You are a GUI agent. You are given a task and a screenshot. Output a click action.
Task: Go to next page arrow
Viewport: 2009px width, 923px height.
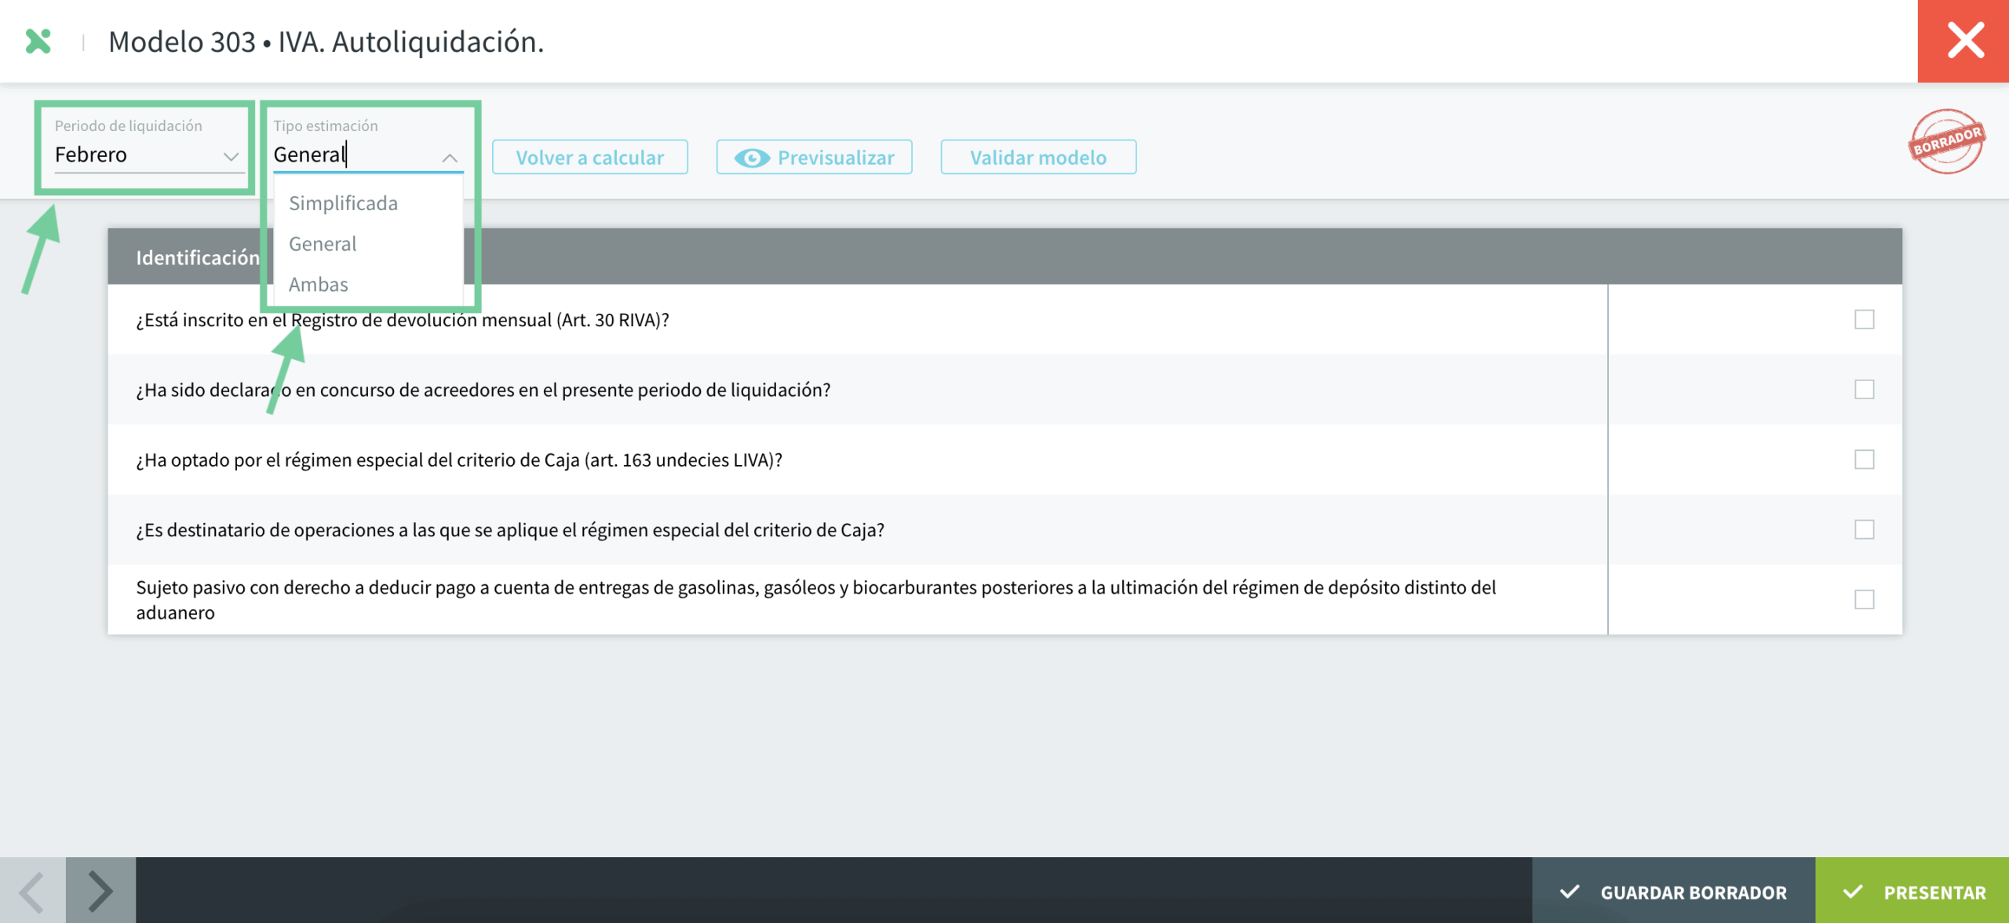pyautogui.click(x=100, y=891)
